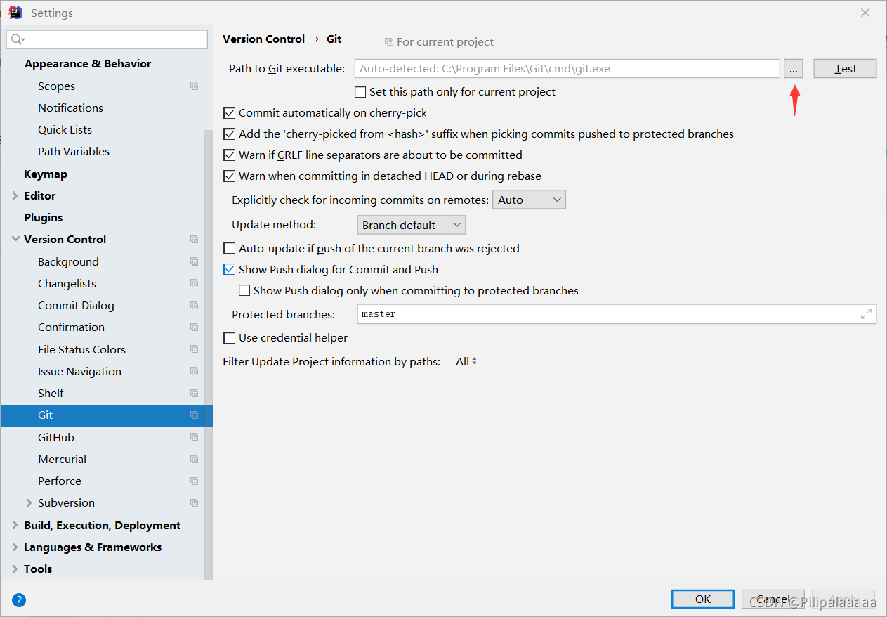
Task: Expand Build, Execution, Deployment section
Action: pyautogui.click(x=15, y=525)
